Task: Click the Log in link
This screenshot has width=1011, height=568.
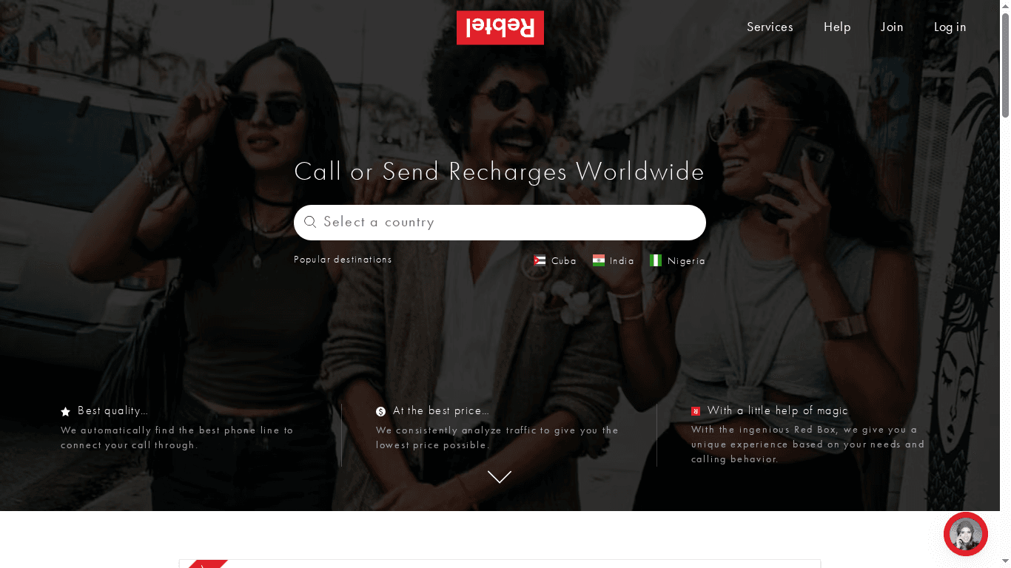Action: point(950,27)
